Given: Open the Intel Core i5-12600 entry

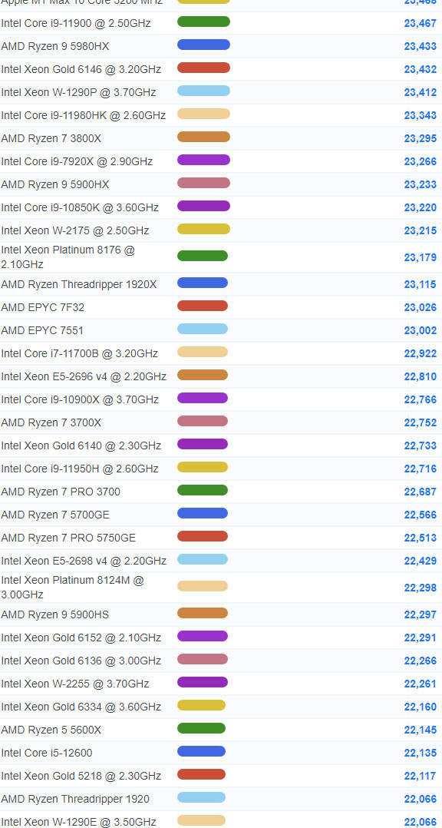Looking at the screenshot, I should point(46,753).
